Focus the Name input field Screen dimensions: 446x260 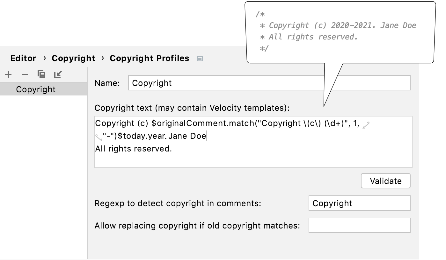(x=269, y=83)
